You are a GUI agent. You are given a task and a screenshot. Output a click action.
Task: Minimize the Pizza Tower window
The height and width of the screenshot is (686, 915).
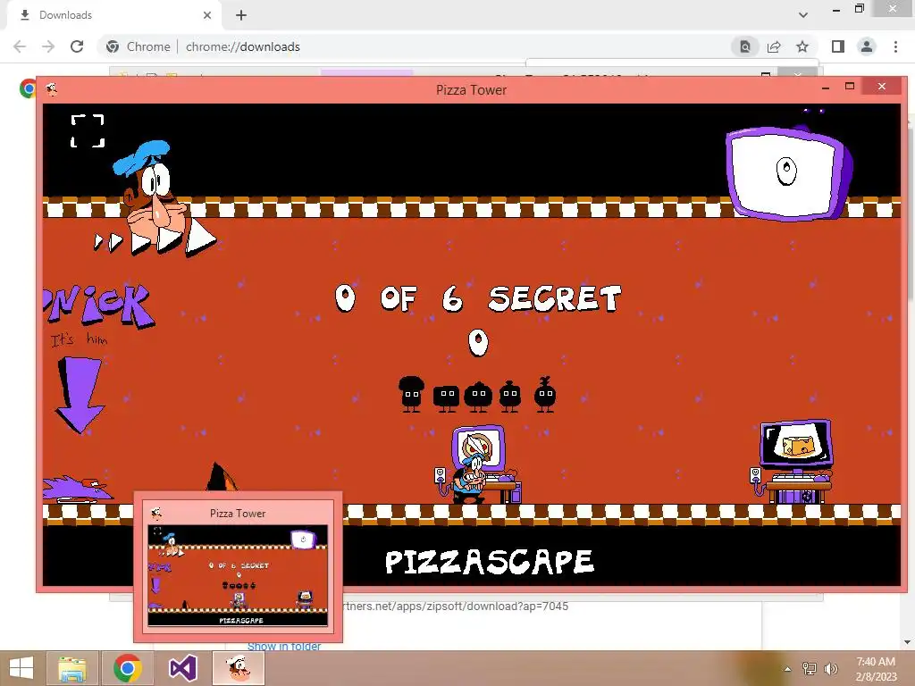point(825,88)
